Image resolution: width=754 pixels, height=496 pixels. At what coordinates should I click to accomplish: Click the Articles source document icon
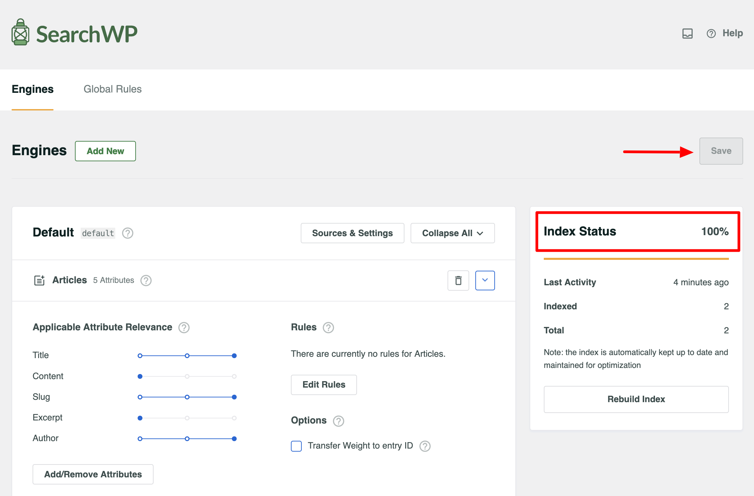(39, 280)
